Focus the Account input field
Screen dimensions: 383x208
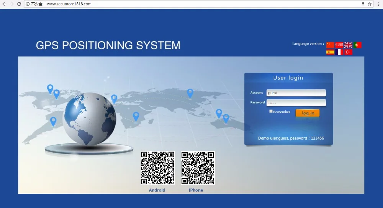296,93
